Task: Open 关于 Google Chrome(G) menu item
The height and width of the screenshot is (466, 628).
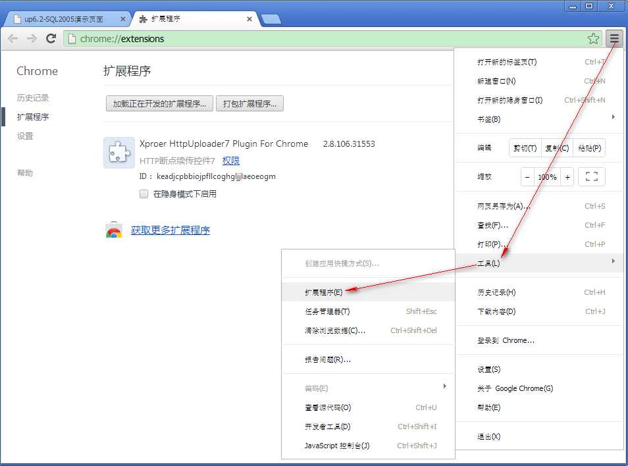Action: (539, 388)
